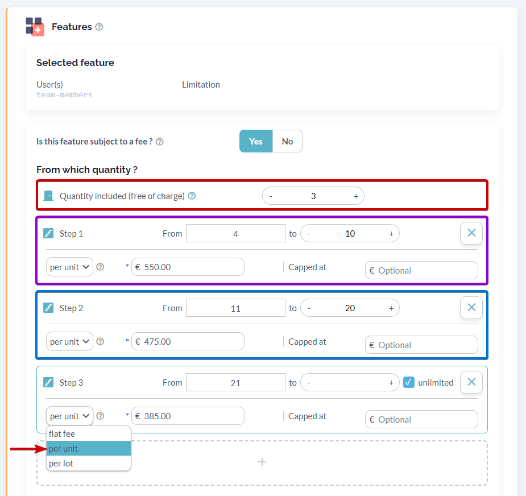Click help icon beside Step 2 per unit

100,341
